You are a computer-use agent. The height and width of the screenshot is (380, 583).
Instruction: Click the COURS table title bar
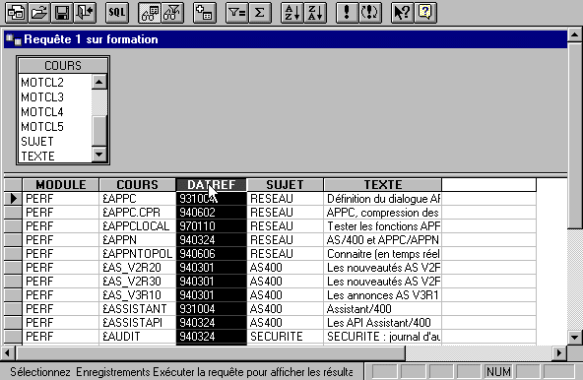coord(63,65)
